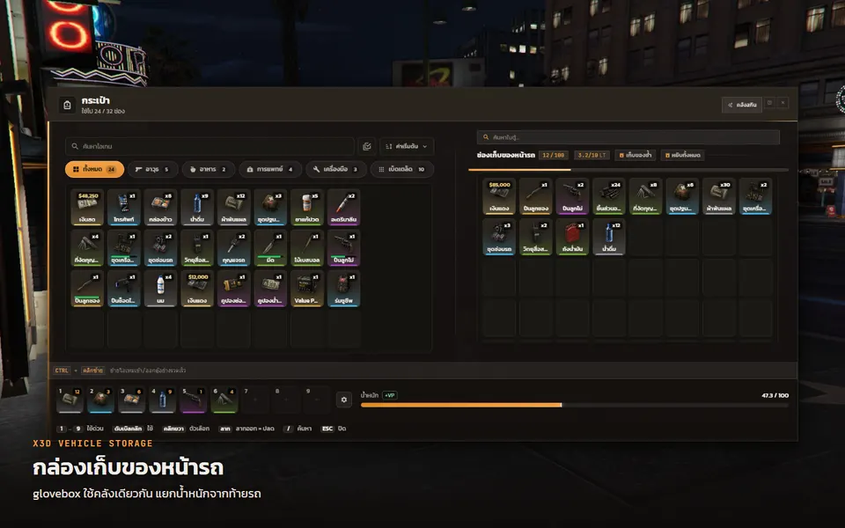Click the glovebox "12/100" slot counter
The height and width of the screenshot is (528, 845).
[554, 155]
